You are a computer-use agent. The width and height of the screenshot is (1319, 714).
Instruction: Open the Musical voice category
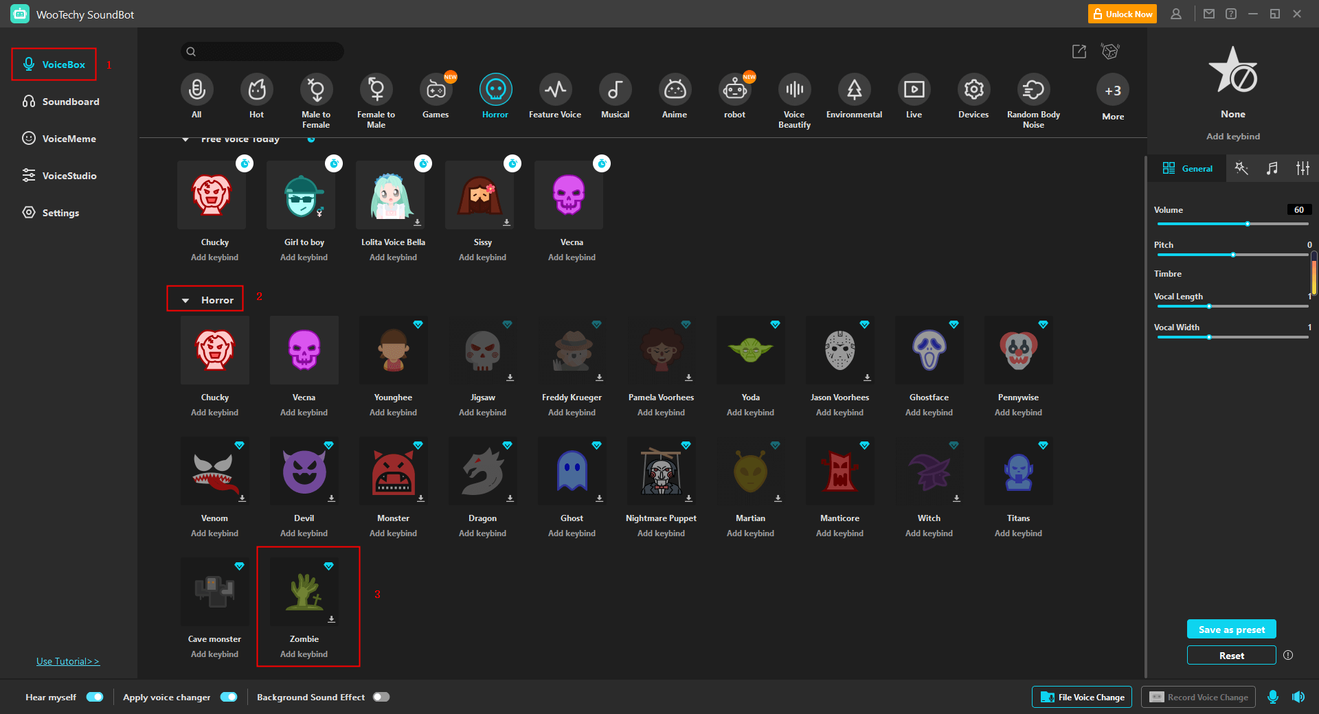click(x=615, y=89)
